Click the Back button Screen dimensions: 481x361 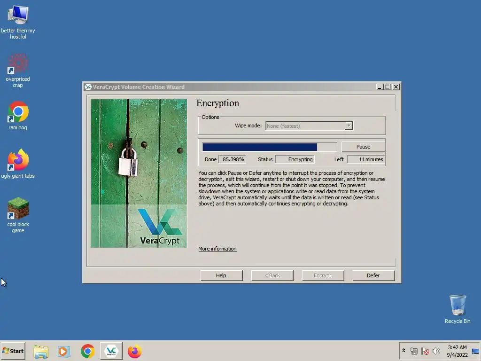click(x=272, y=275)
